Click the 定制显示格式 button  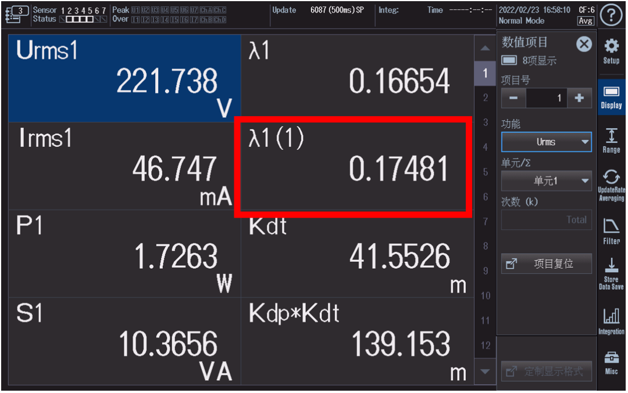[546, 372]
